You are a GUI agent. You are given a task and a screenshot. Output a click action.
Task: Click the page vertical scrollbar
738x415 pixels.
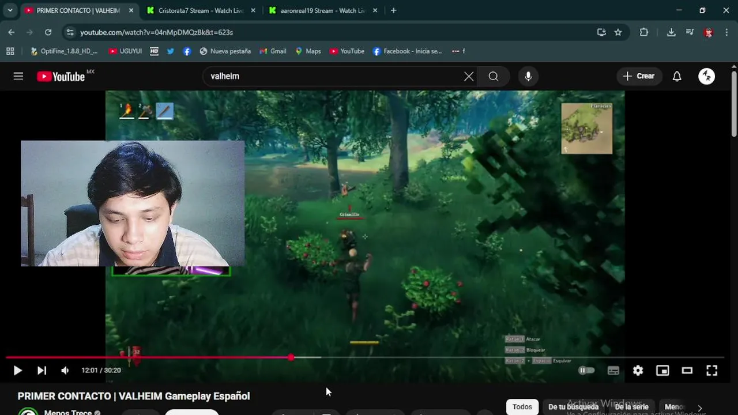coord(734,104)
